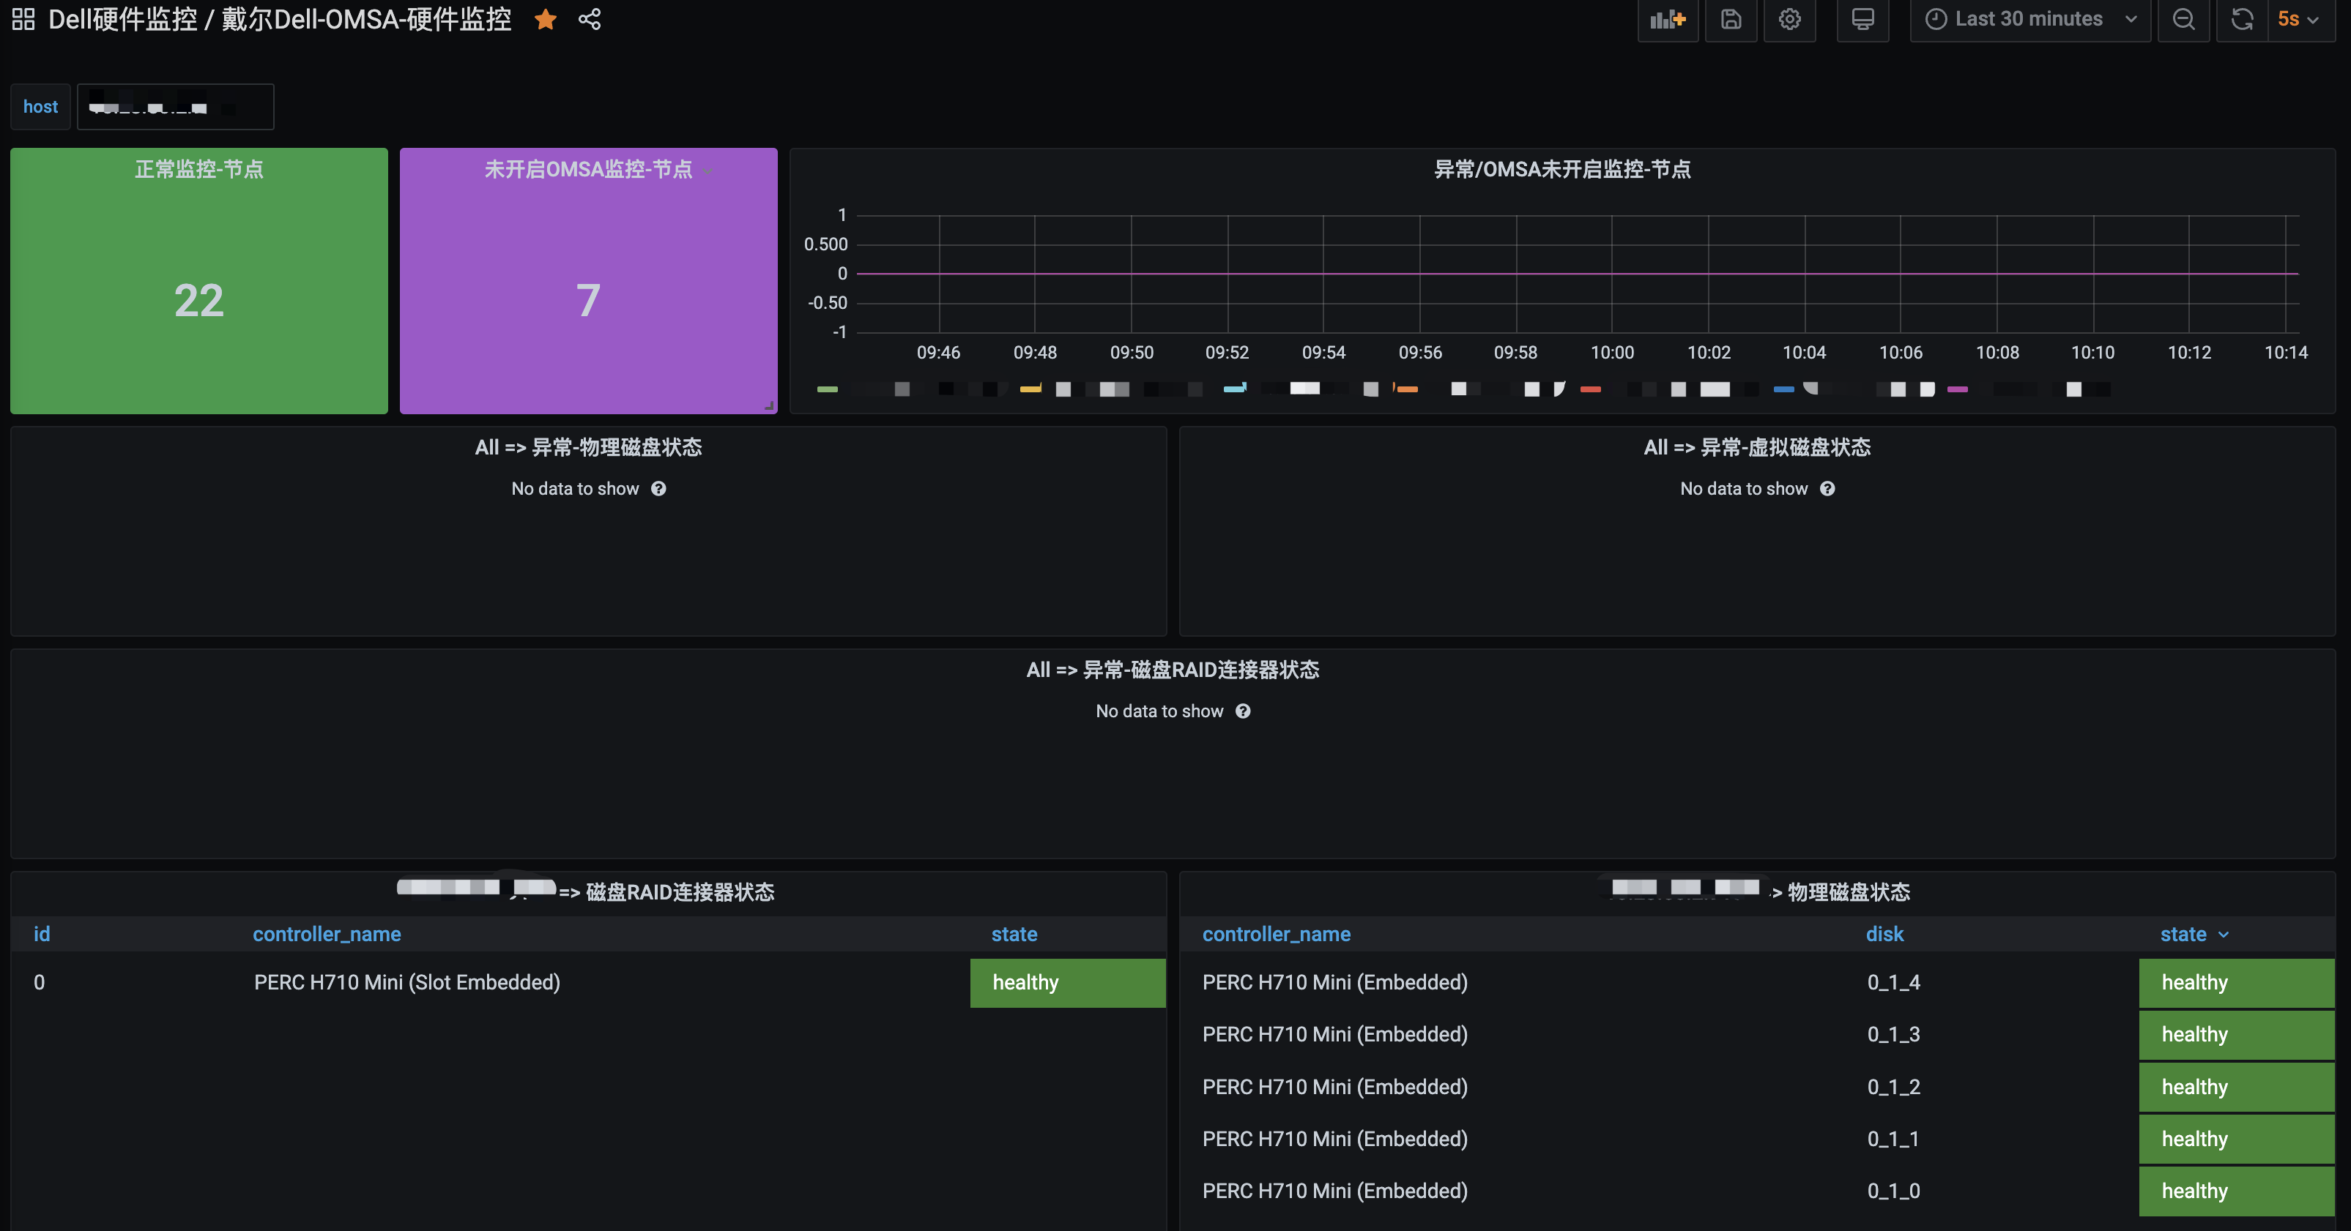Image resolution: width=2351 pixels, height=1231 pixels.
Task: Open the Last 30 minutes time picker
Action: click(2029, 19)
